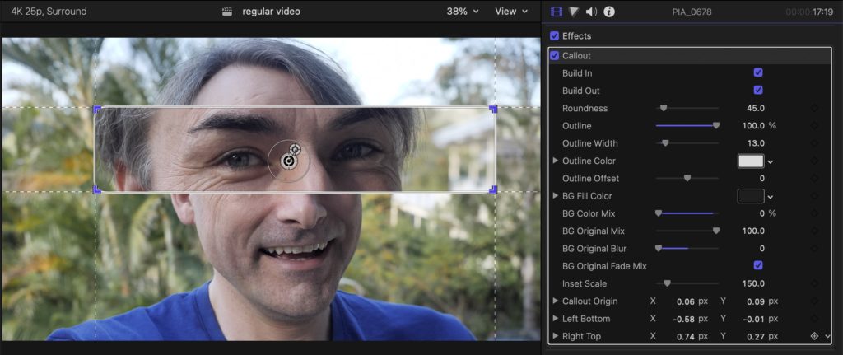This screenshot has width=843, height=355.
Task: Click the callout bottom-left corner handle
Action: coord(97,189)
